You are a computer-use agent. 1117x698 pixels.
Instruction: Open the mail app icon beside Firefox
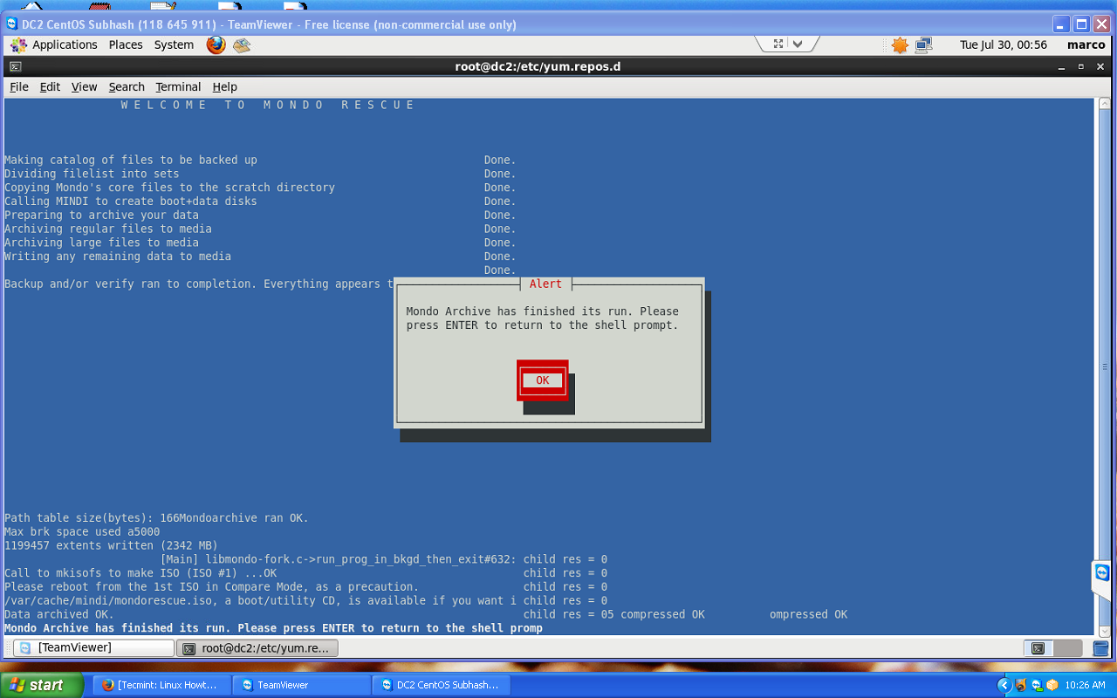coord(242,44)
